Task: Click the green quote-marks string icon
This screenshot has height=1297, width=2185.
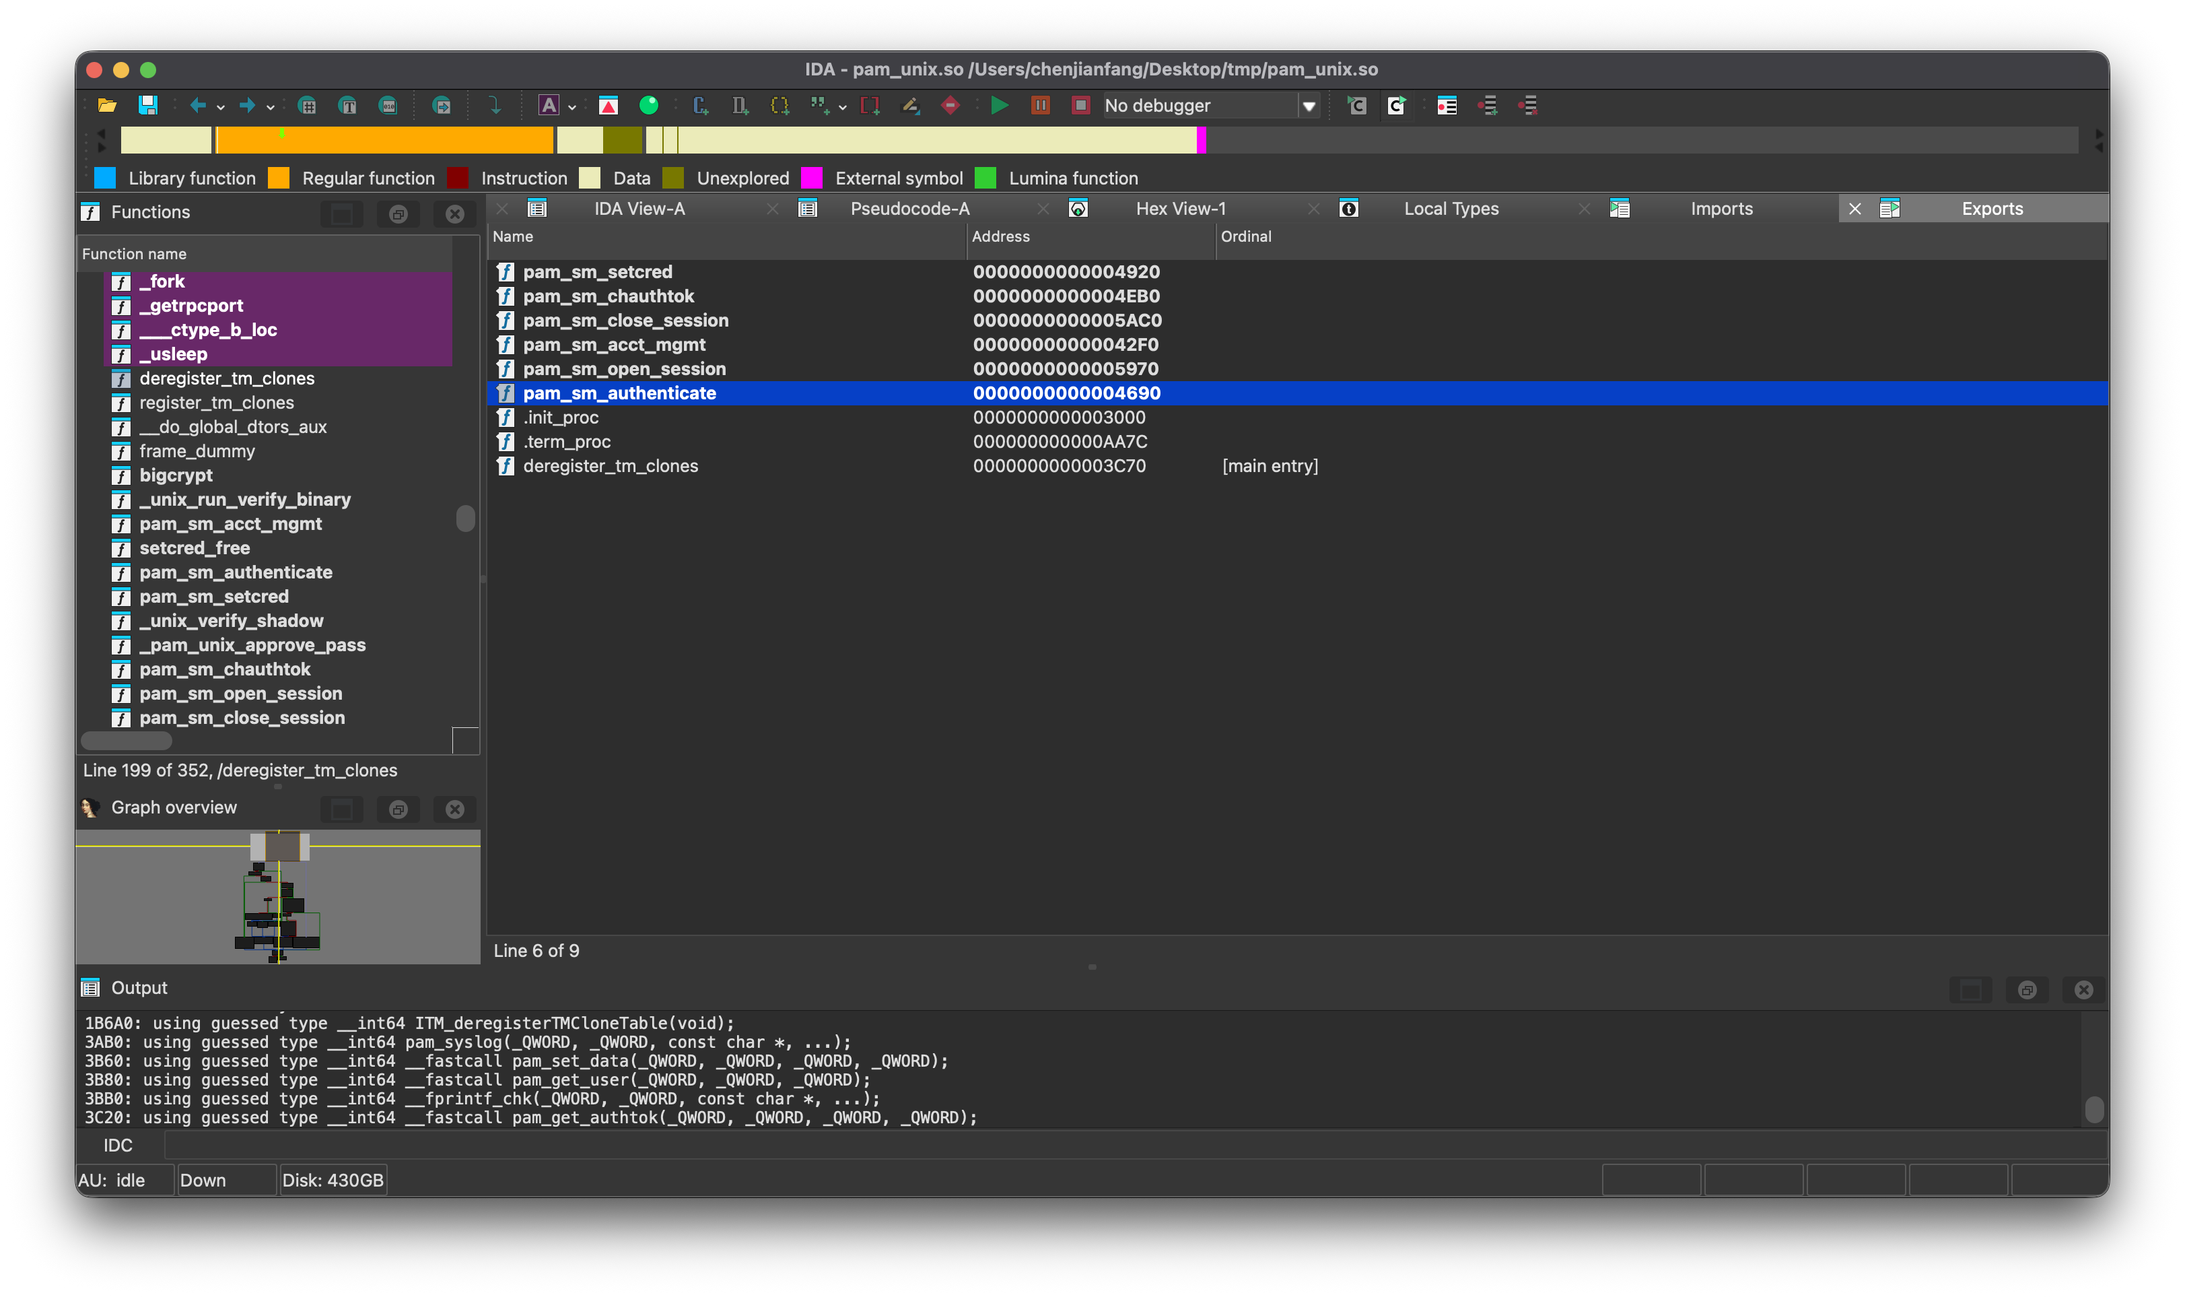Action: 819,106
